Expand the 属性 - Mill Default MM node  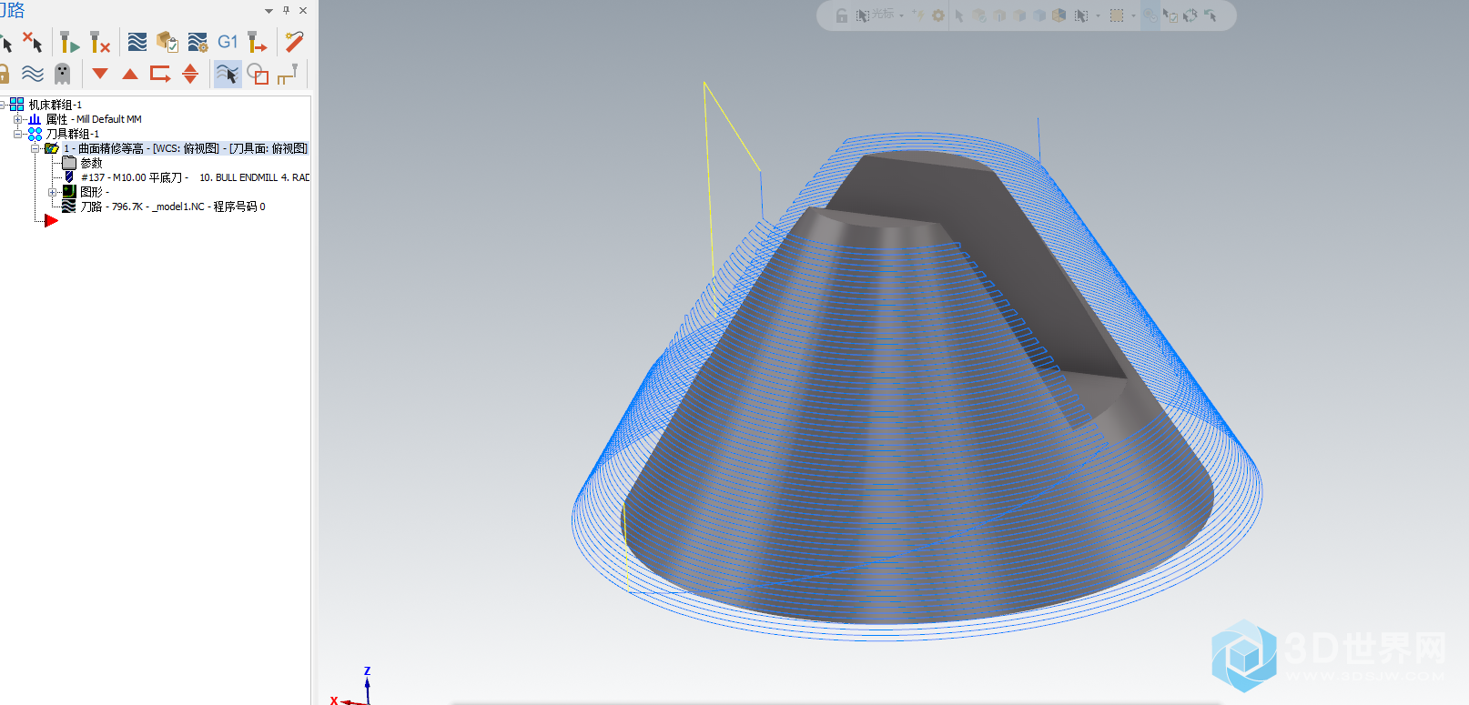(x=17, y=119)
